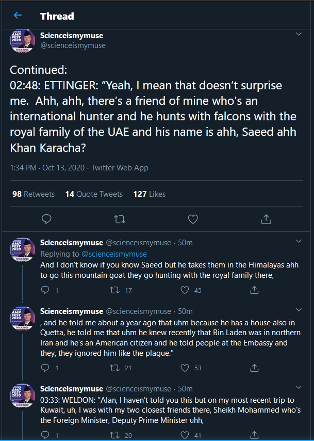Retweet the main Continued tweet
The height and width of the screenshot is (441, 314).
click(120, 219)
